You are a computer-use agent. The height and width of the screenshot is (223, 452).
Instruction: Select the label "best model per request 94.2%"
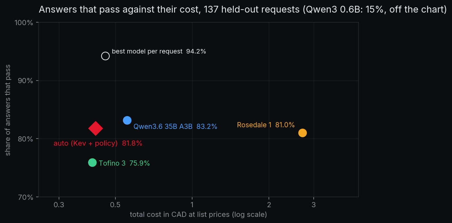159,51
